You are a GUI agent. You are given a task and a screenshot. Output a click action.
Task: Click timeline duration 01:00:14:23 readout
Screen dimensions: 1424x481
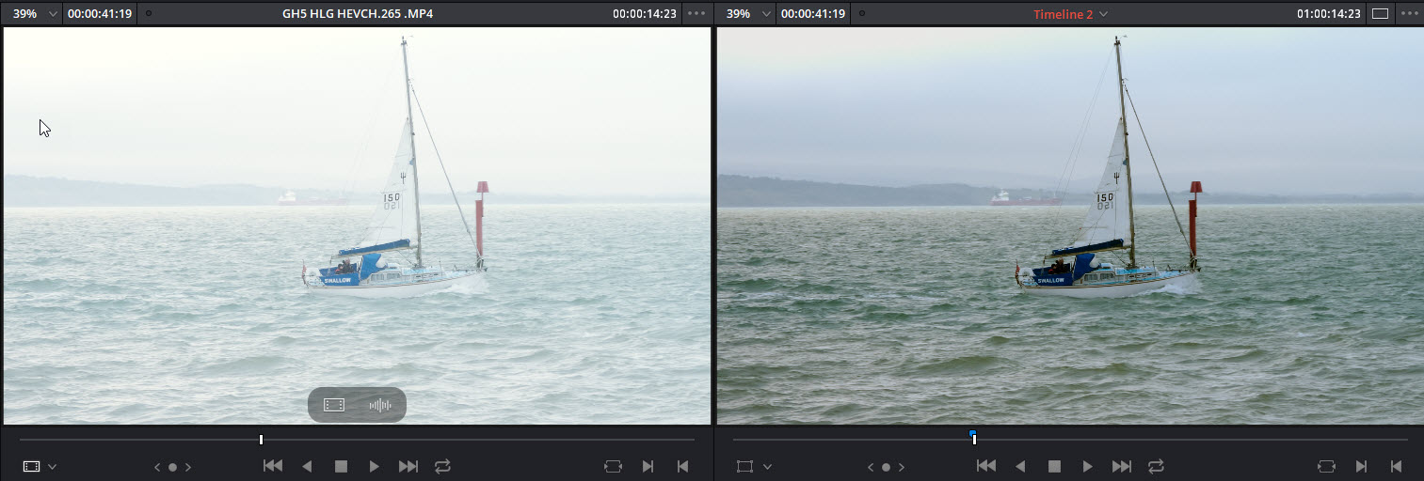coord(1328,14)
